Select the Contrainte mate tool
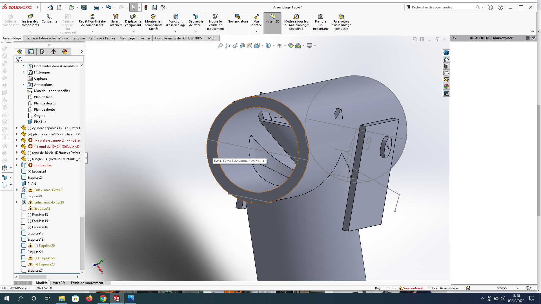The image size is (541, 304). (x=49, y=17)
